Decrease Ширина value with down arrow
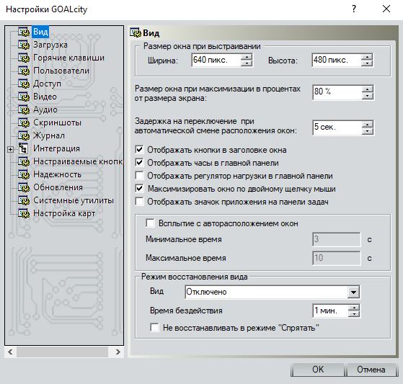 247,63
